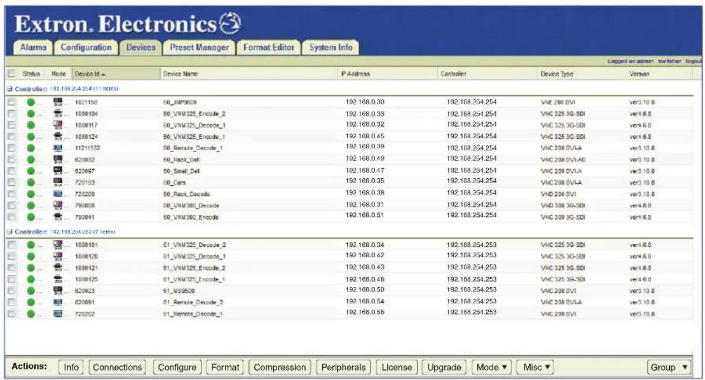This screenshot has width=705, height=380.
Task: Click the Connections button
Action: (x=117, y=367)
